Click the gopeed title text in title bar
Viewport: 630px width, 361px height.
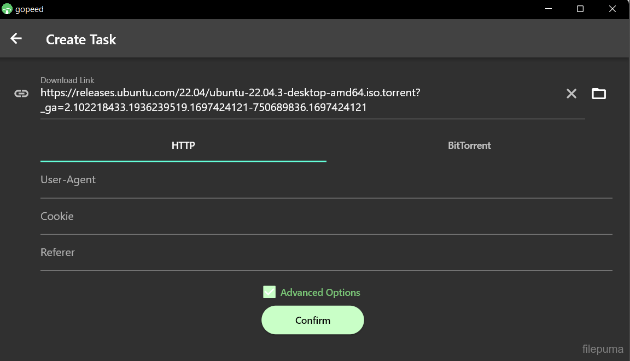click(x=30, y=9)
